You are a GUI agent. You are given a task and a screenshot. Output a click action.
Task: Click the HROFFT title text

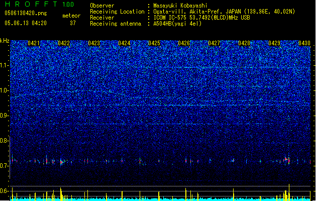pos(31,4)
